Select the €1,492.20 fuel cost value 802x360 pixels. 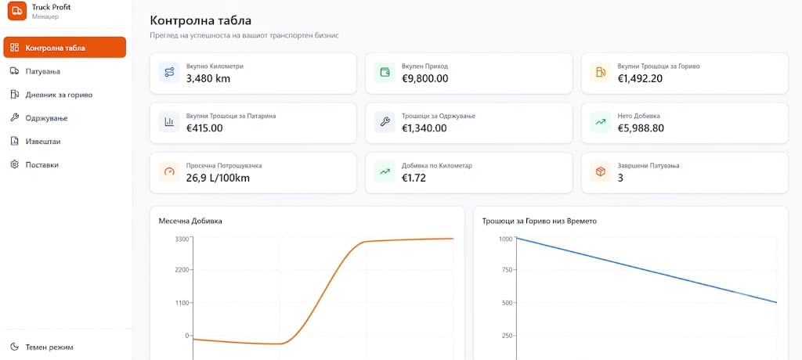pyautogui.click(x=641, y=79)
